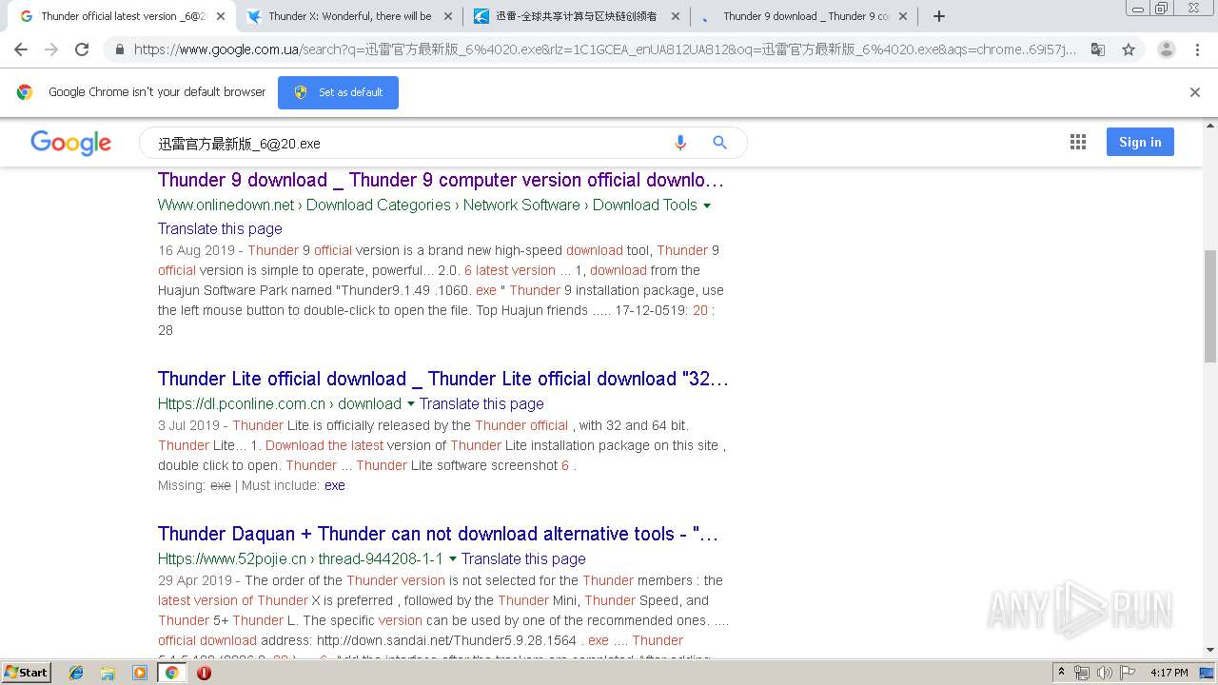This screenshot has width=1218, height=685.
Task: Close the Thunder official latest version tab
Action: click(221, 16)
